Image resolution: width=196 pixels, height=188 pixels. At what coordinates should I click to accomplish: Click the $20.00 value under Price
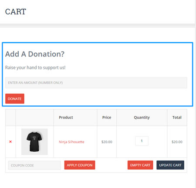[x=107, y=142]
